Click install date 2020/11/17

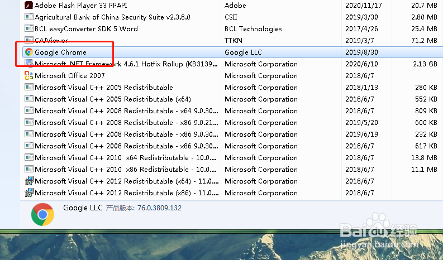click(363, 6)
